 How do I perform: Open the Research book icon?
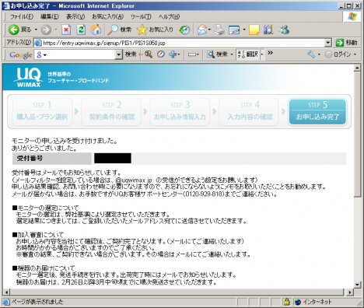coord(268,30)
